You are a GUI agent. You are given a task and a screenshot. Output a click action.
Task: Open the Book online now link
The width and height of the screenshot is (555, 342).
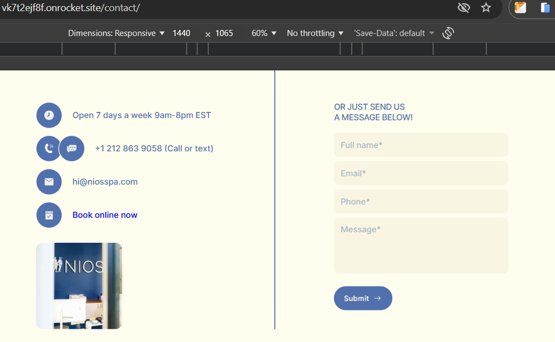pyautogui.click(x=105, y=215)
